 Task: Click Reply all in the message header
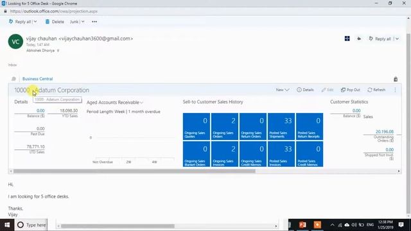pyautogui.click(x=380, y=38)
